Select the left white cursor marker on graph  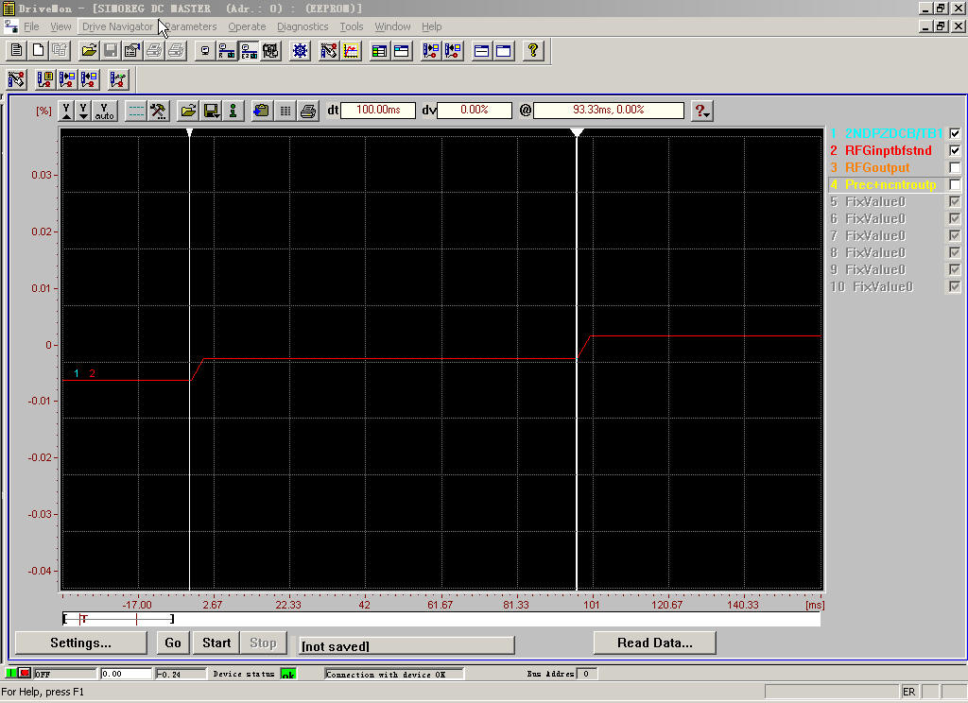click(189, 132)
